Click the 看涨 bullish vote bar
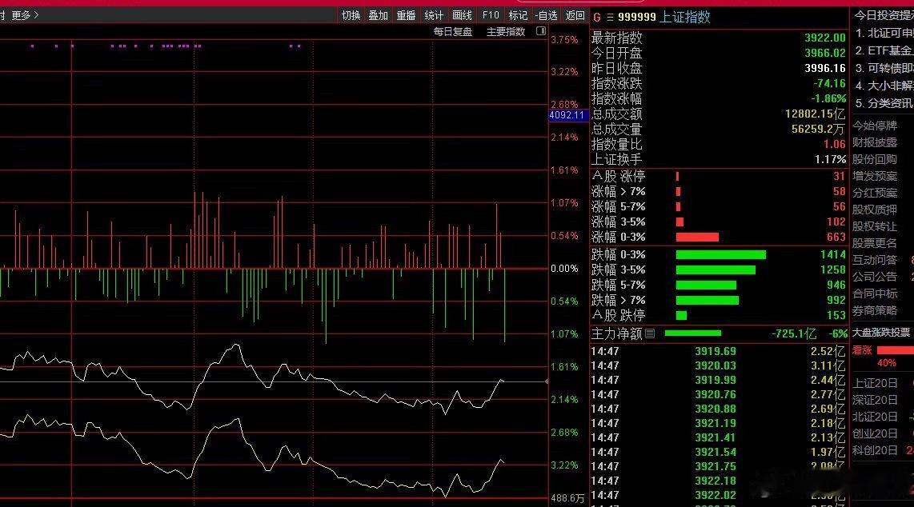This screenshot has width=914, height=507. [896, 349]
